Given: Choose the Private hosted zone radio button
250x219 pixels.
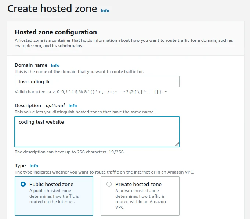Looking at the screenshot, I should click(109, 184).
